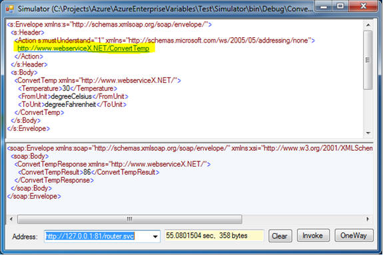Click the ConvertTempResponse opening tag line
The image size is (383, 255).
point(113,164)
